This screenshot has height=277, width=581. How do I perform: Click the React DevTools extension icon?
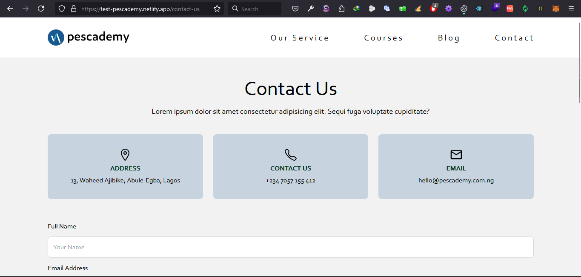479,9
